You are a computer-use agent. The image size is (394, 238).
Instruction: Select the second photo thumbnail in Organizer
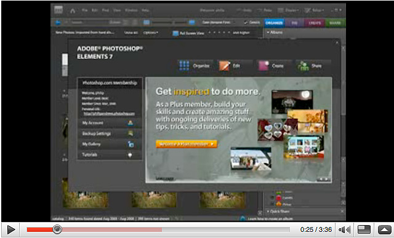[x=154, y=200]
